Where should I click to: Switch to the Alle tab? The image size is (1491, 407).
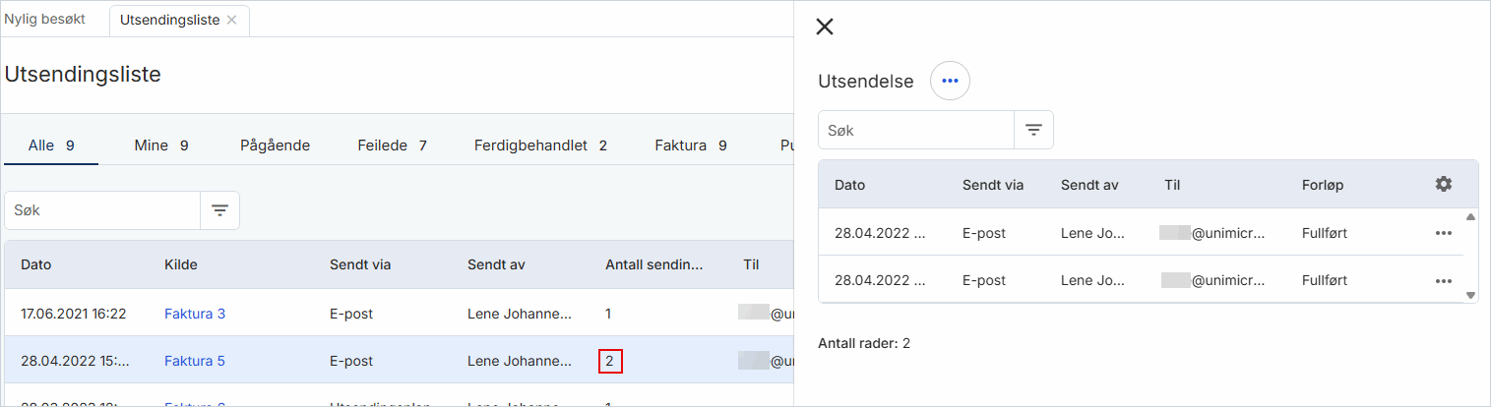(x=51, y=145)
